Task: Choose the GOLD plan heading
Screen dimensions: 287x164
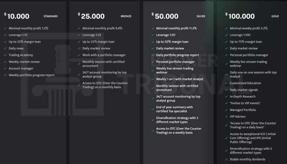Action: coord(275,16)
